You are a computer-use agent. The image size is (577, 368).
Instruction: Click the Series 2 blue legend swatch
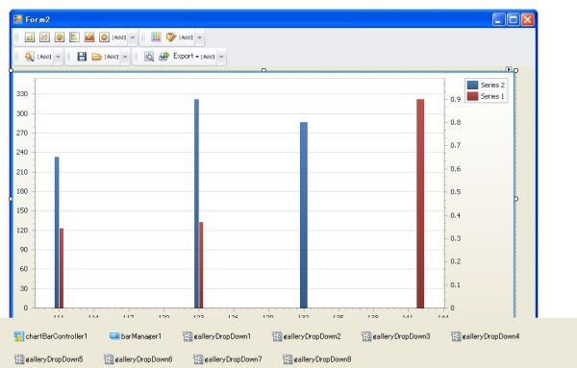472,85
